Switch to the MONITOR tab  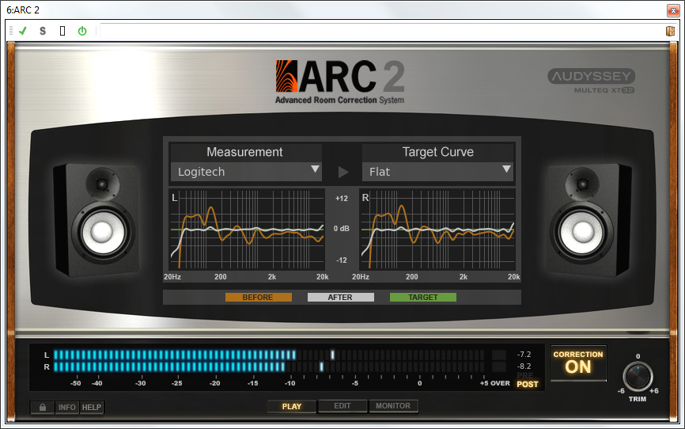tap(393, 407)
